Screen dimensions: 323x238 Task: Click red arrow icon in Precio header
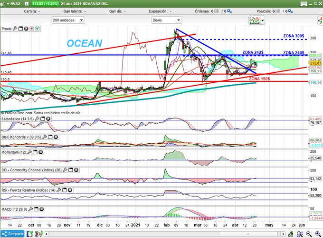tap(32, 29)
